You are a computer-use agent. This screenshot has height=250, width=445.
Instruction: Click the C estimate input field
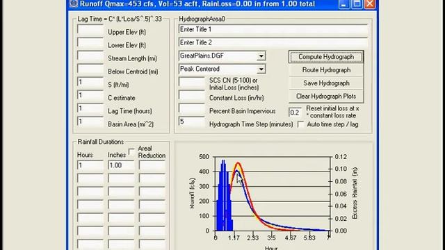(90, 95)
